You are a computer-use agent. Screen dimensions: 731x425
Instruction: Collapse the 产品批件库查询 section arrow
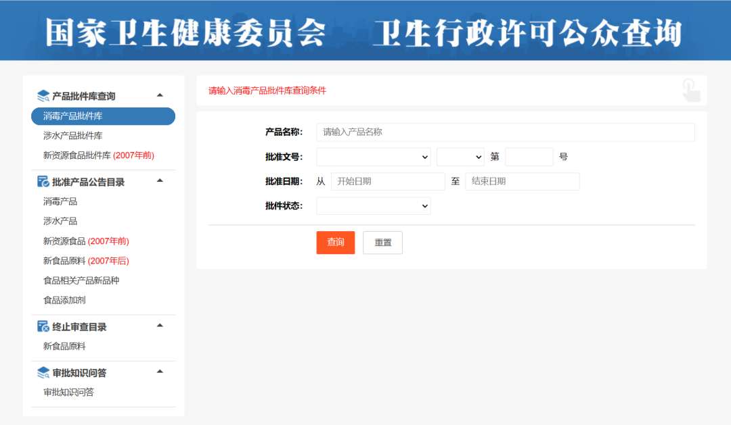[x=160, y=95]
